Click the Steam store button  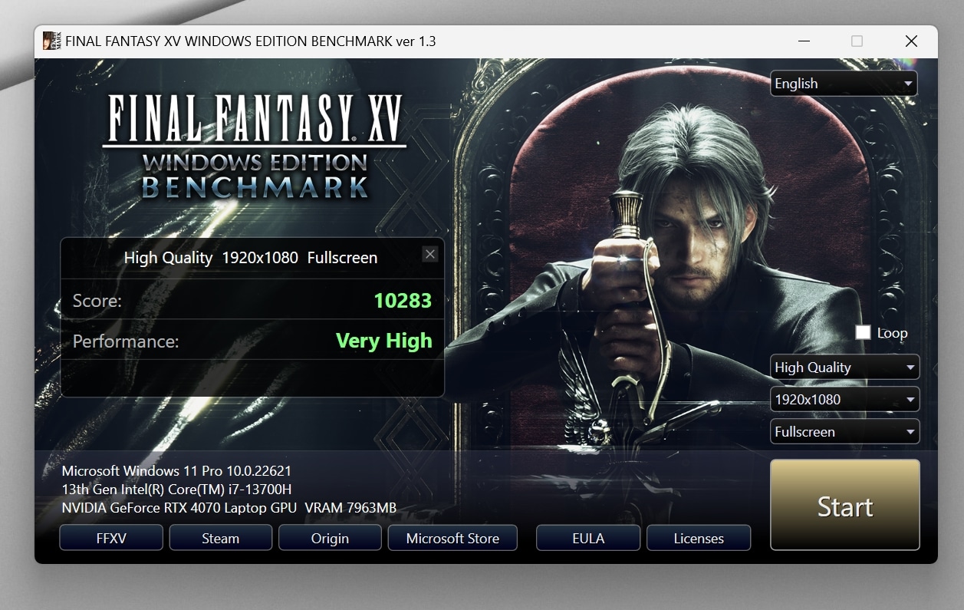click(x=220, y=538)
